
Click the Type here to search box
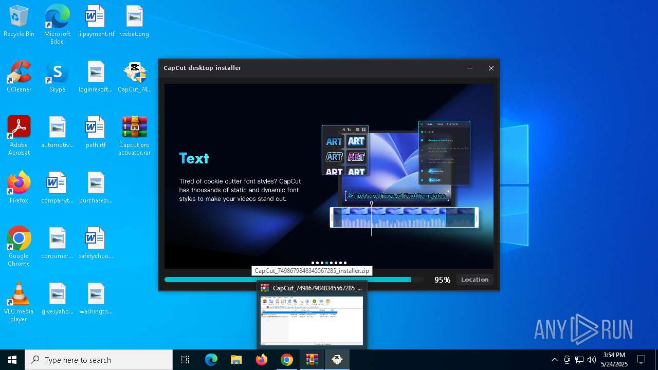99,360
